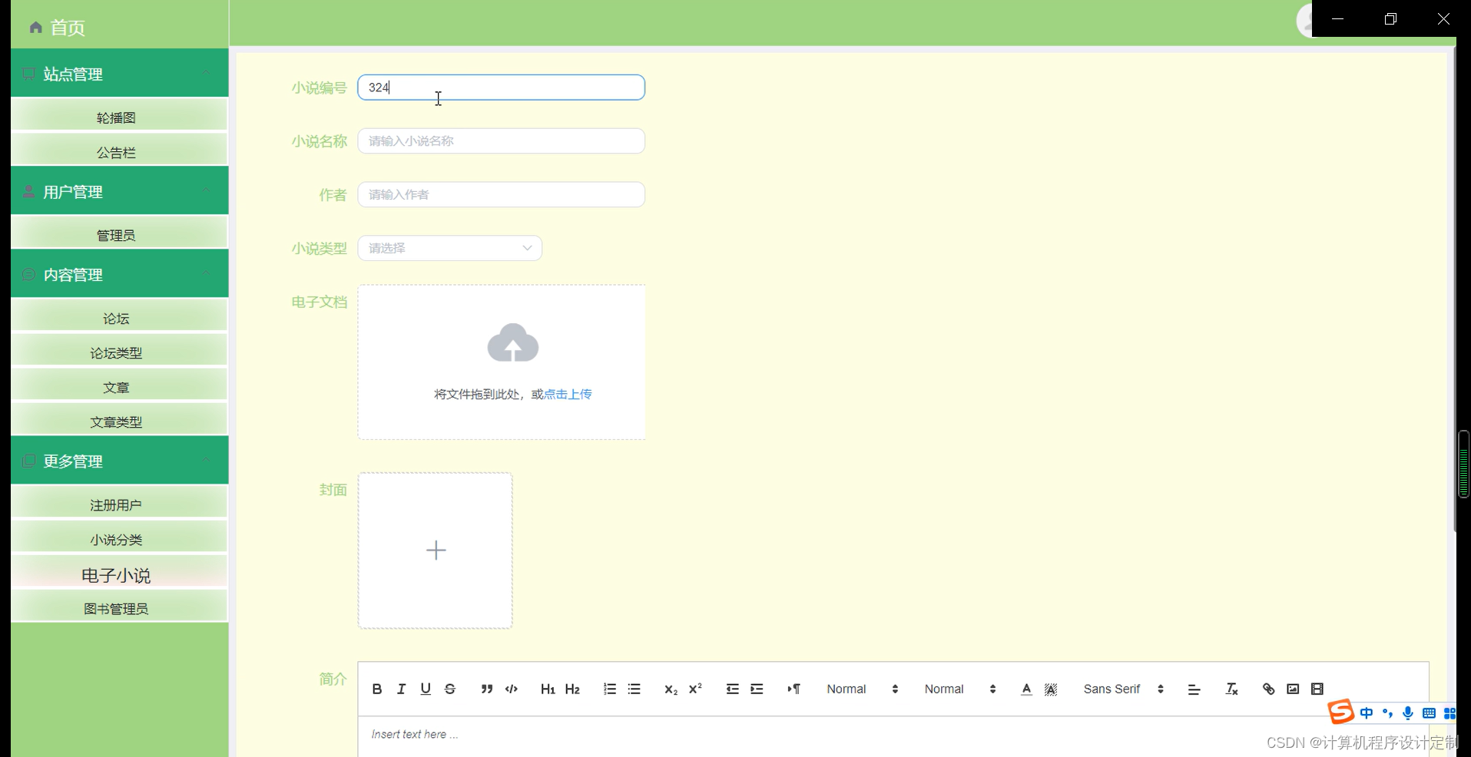This screenshot has height=757, width=1471.
Task: Click the user avatar at top right
Action: pos(1304,20)
